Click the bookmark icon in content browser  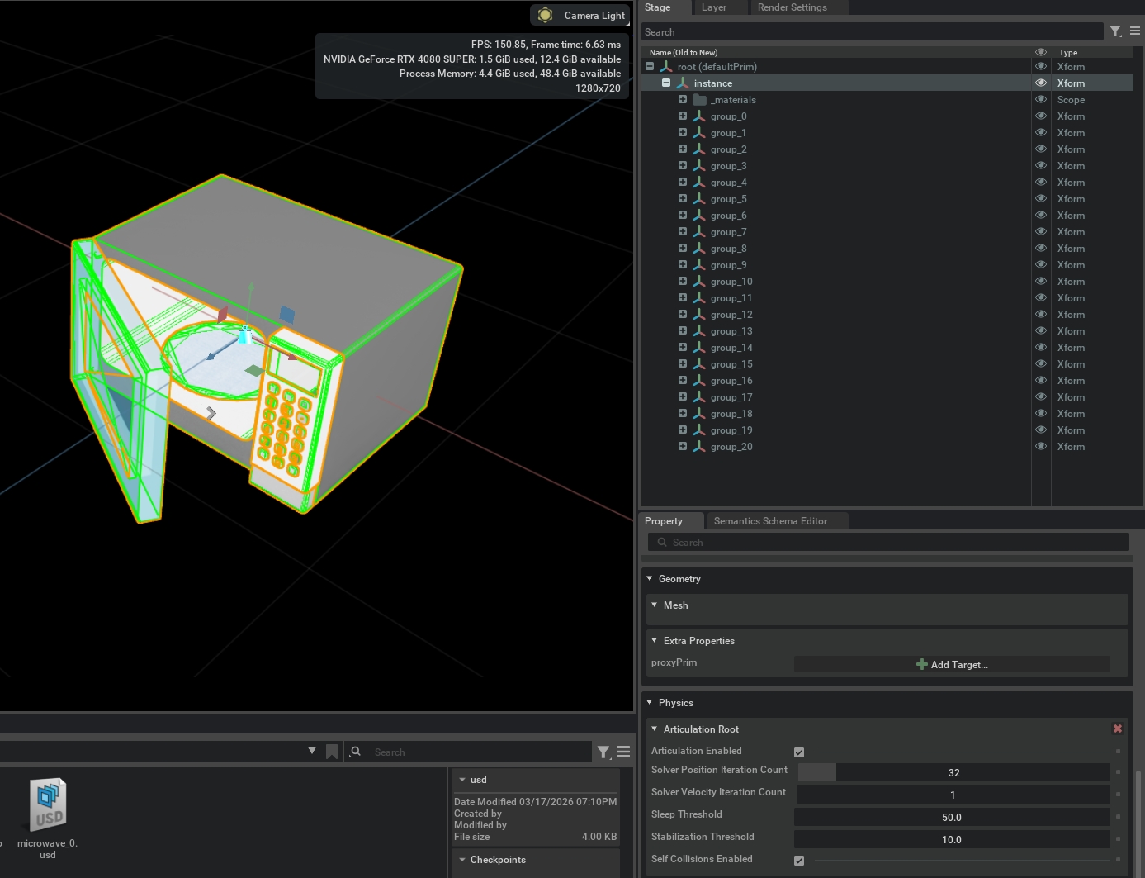[332, 752]
